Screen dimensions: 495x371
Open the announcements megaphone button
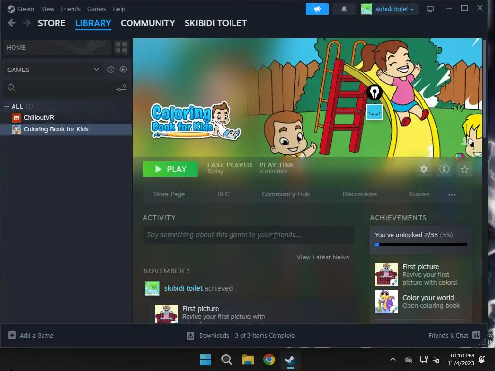coord(317,9)
